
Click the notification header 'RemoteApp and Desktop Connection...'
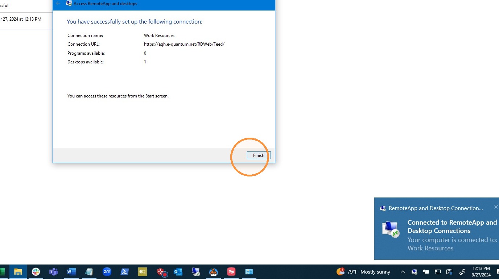coord(436,208)
